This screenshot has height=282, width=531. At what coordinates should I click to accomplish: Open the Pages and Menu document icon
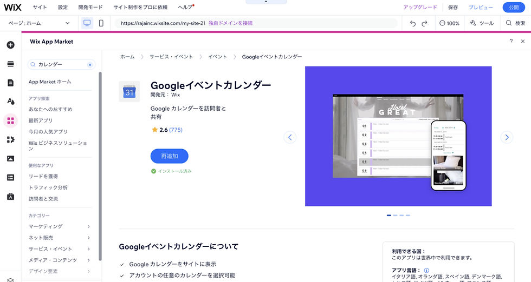(x=10, y=83)
